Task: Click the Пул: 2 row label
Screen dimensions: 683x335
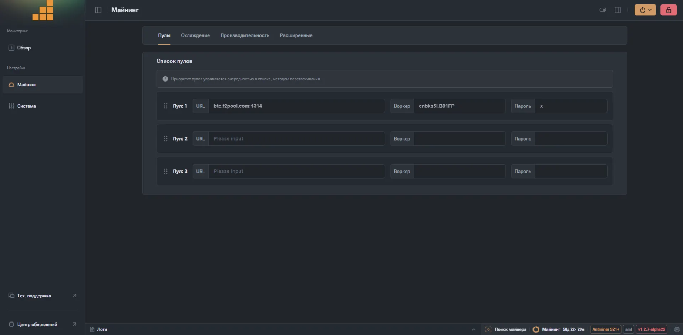Action: click(180, 139)
